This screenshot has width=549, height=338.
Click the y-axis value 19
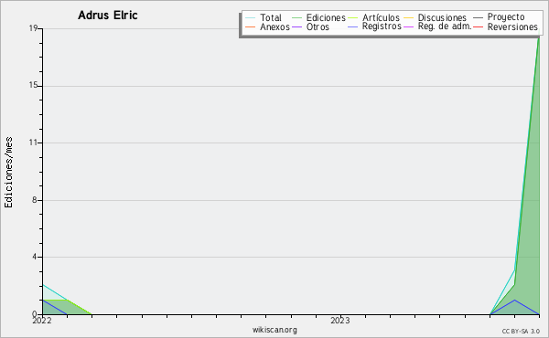click(33, 28)
